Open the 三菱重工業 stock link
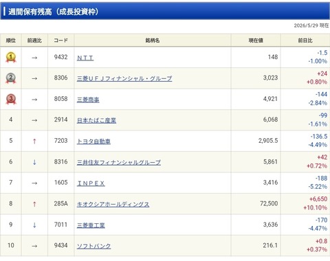330x261 pixels. (91, 225)
